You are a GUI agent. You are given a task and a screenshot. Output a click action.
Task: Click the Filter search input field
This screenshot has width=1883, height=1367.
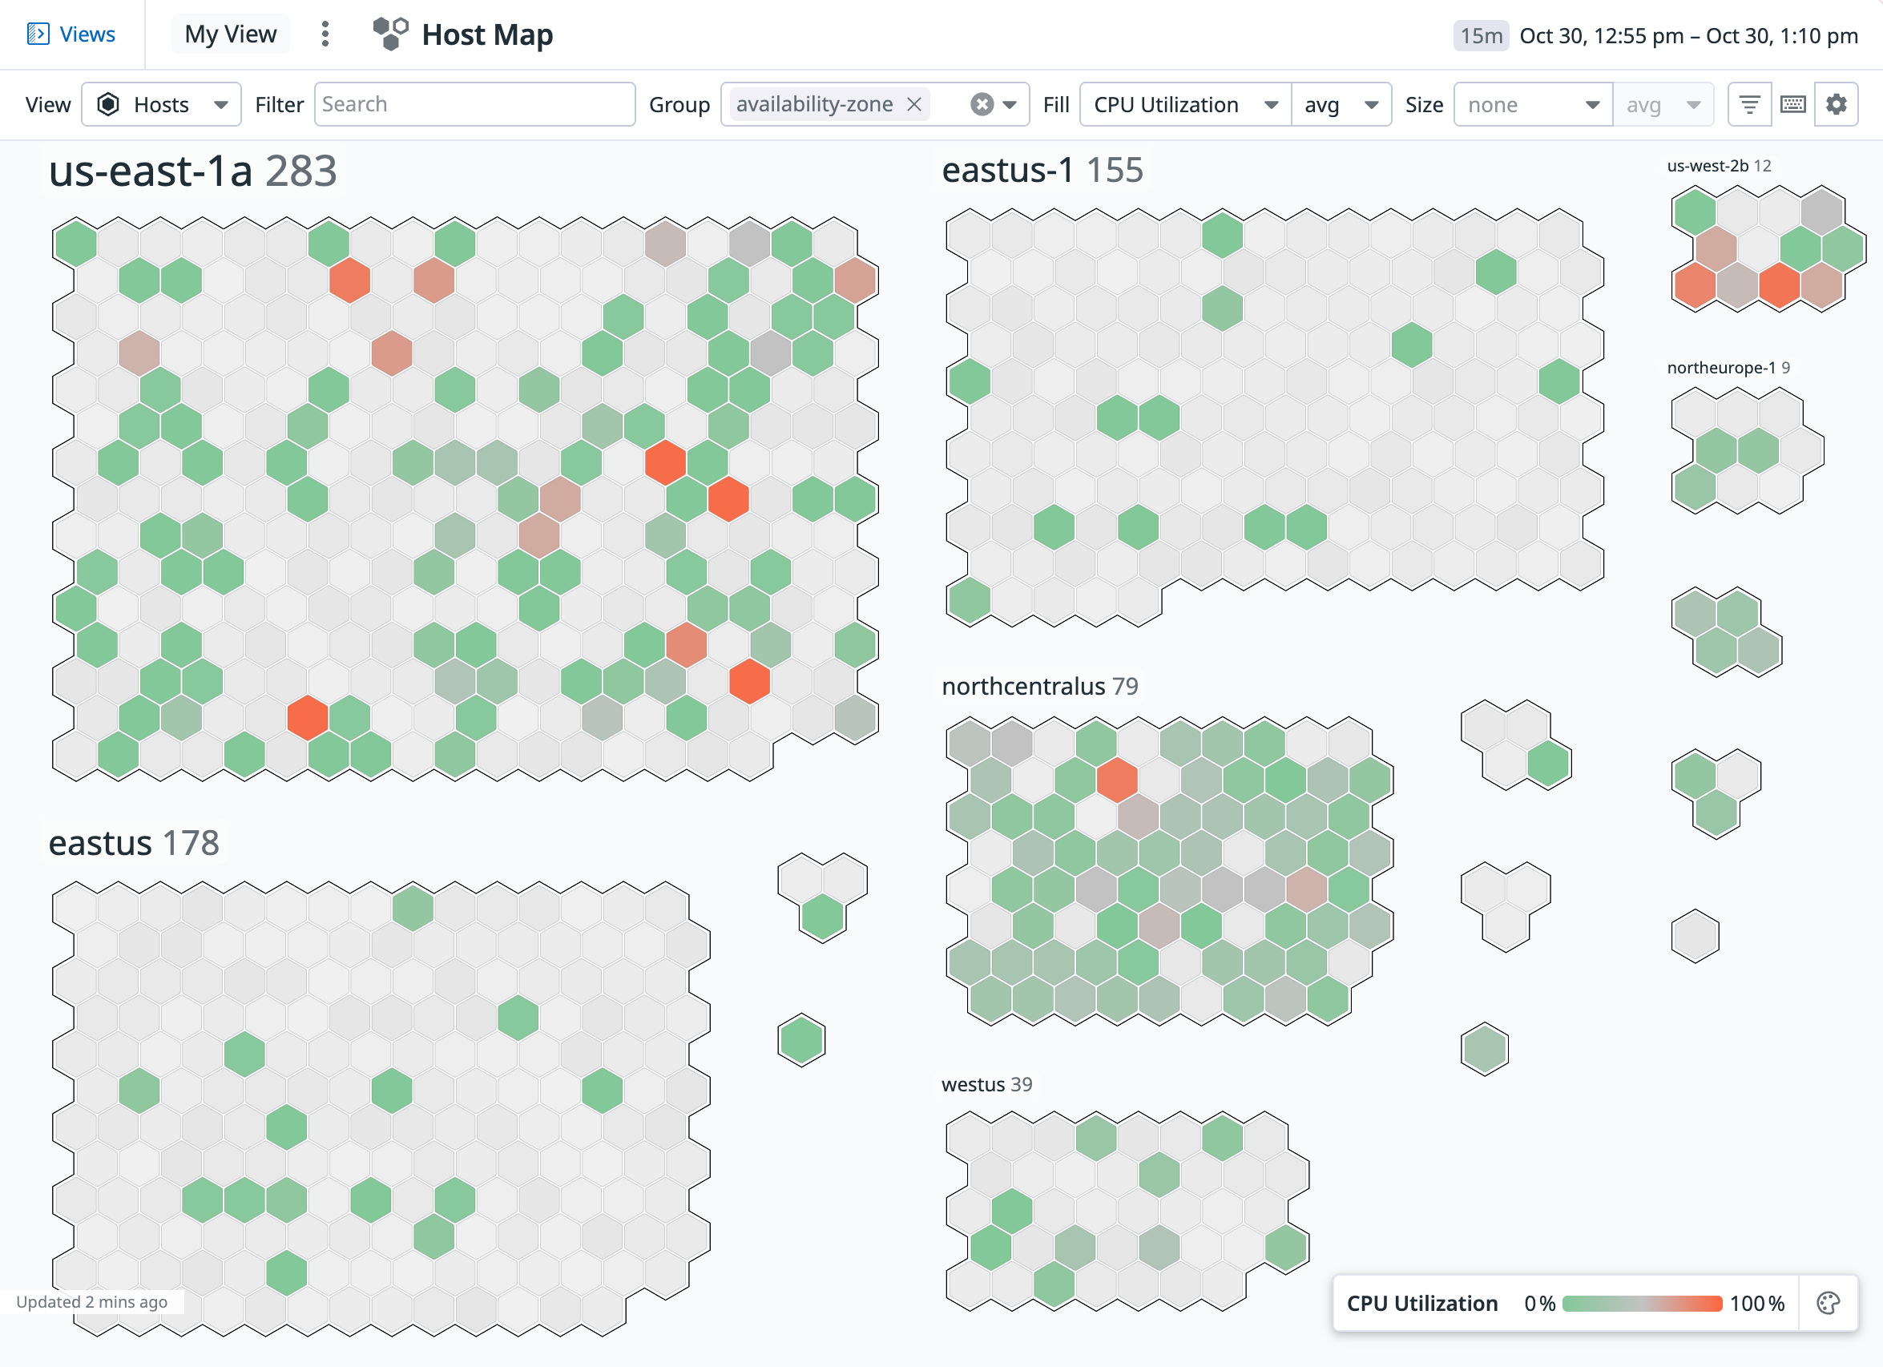474,105
